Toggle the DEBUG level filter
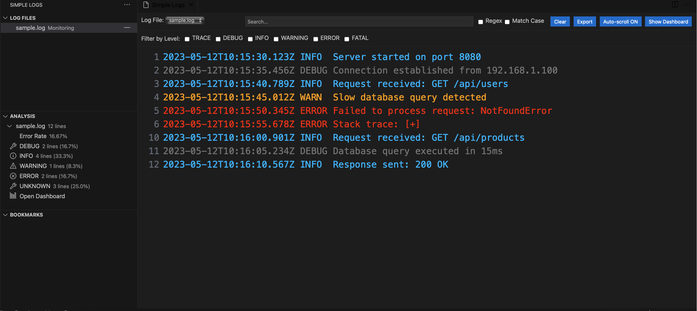Screen dimensions: 697x311 (218, 39)
